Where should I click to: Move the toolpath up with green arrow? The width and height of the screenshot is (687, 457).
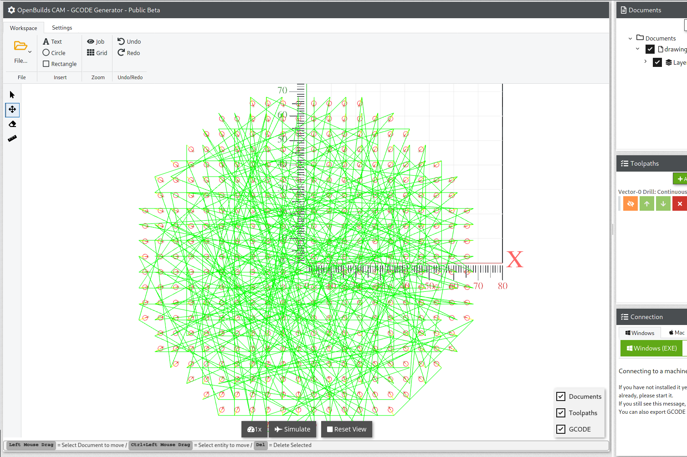coord(646,203)
